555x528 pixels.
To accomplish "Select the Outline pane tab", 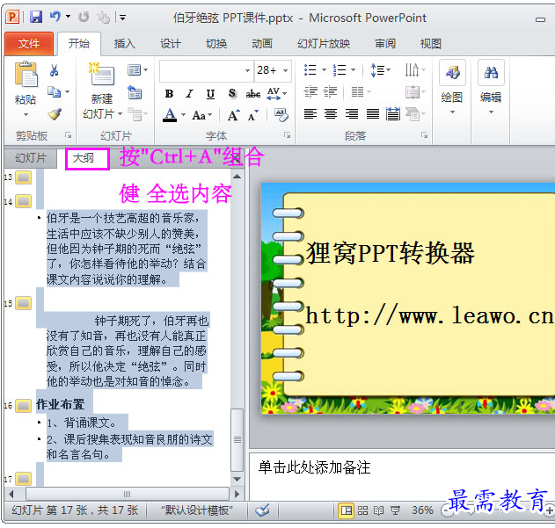I will click(84, 158).
